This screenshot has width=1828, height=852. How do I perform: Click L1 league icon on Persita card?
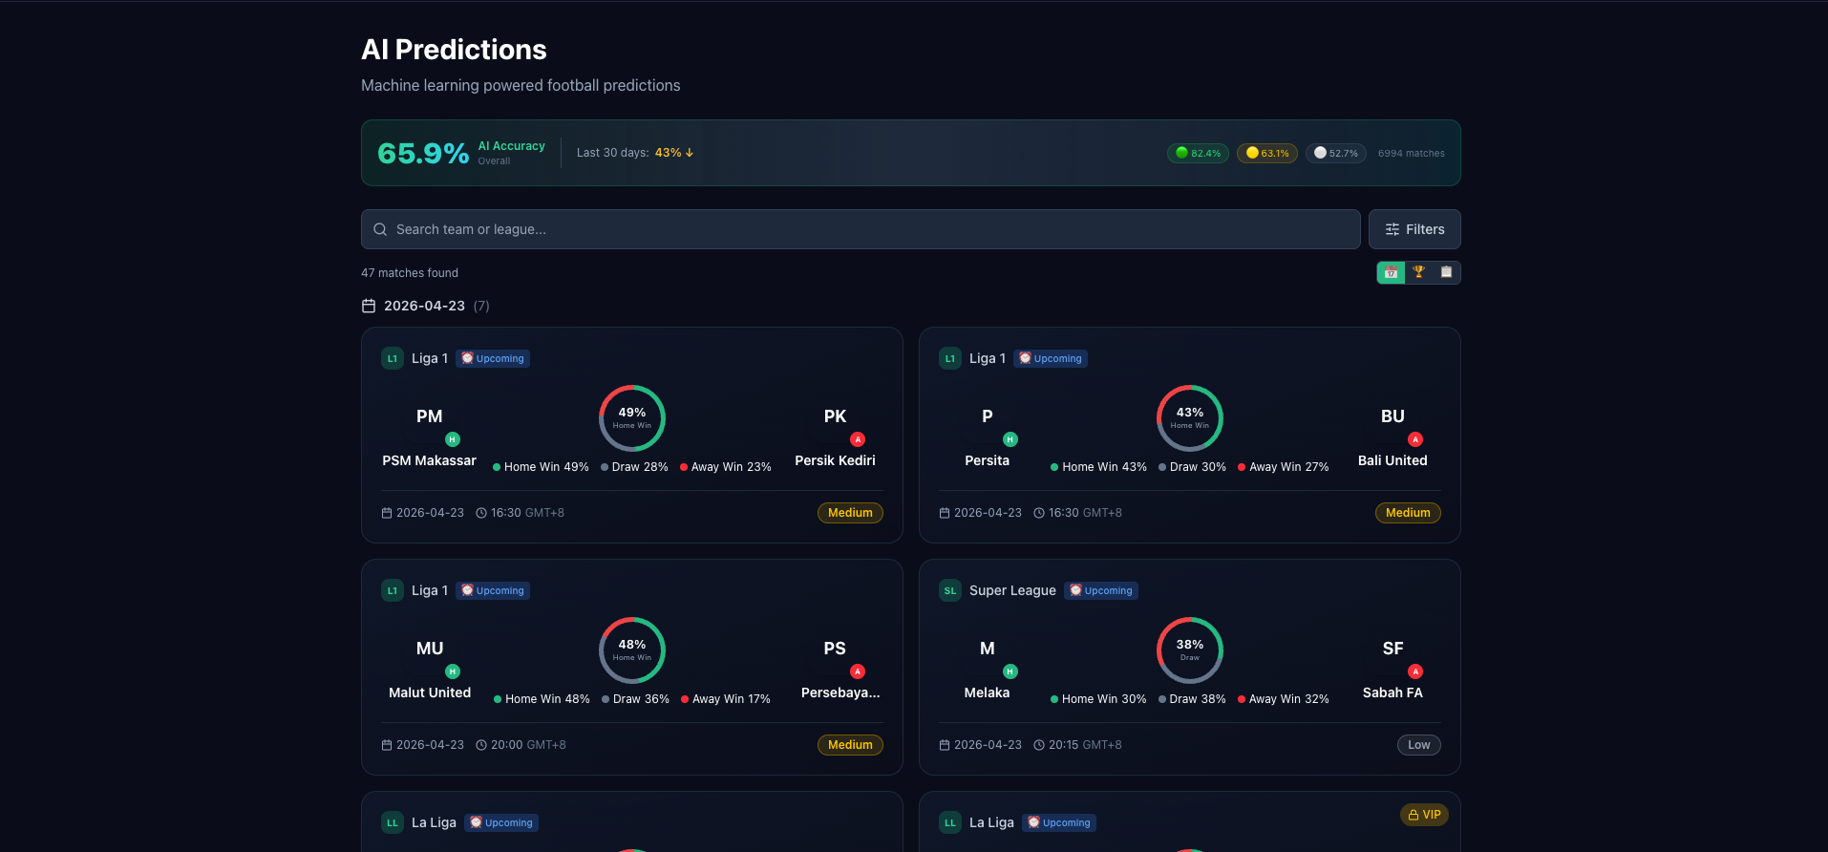pyautogui.click(x=950, y=358)
